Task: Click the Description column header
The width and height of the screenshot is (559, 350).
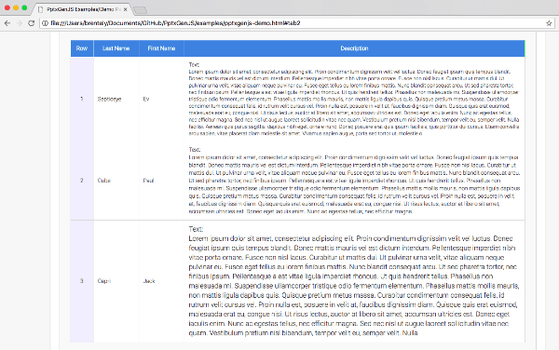Action: click(x=354, y=48)
